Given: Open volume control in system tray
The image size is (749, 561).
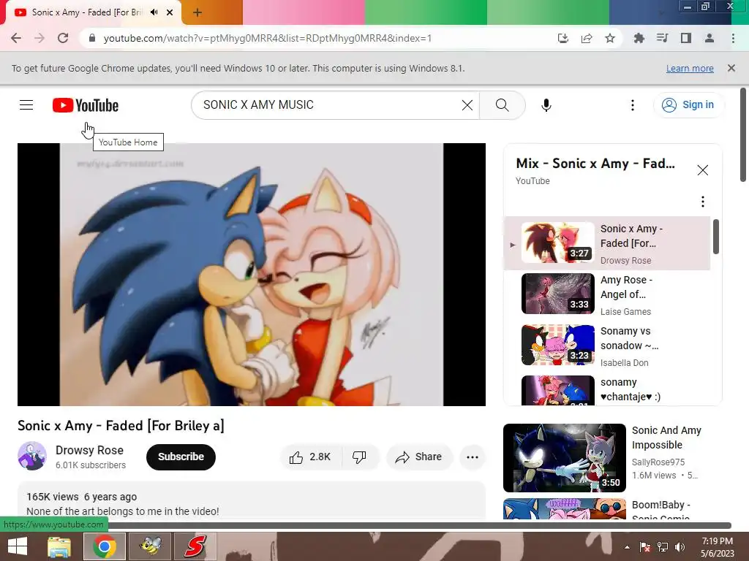Looking at the screenshot, I should coord(680,547).
